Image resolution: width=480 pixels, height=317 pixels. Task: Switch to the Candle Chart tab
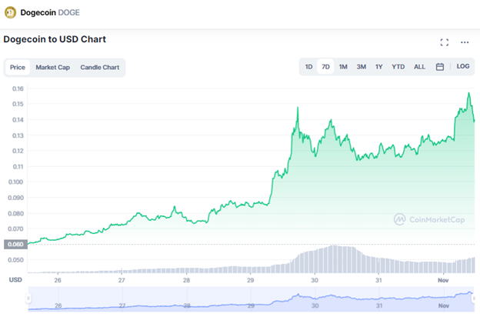(x=100, y=68)
